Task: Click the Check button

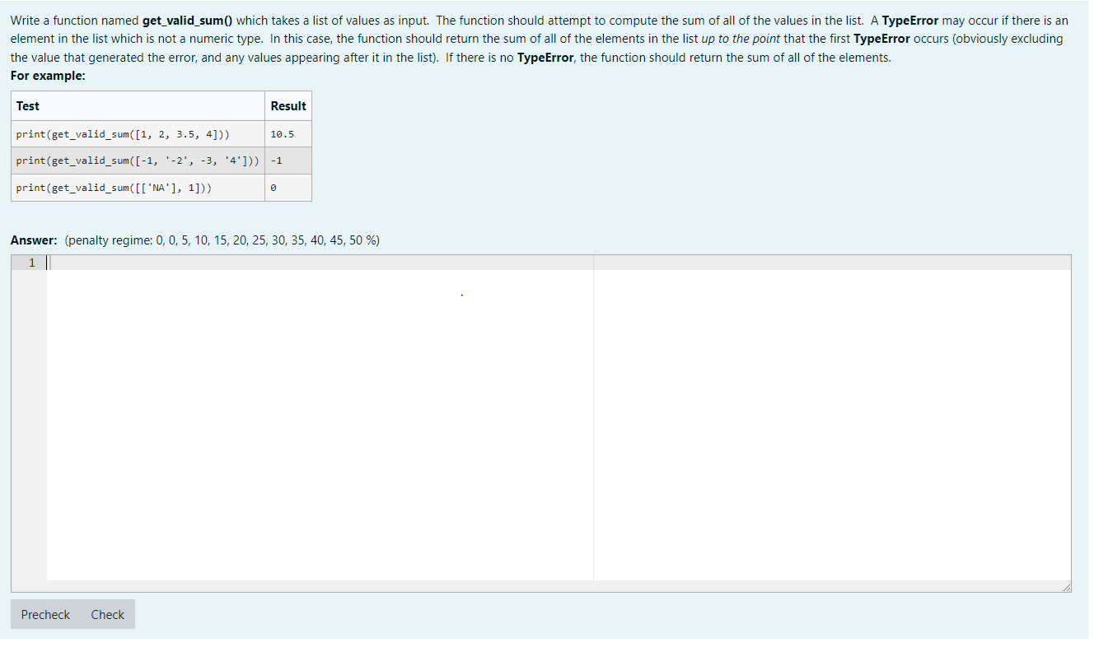Action: (x=107, y=614)
